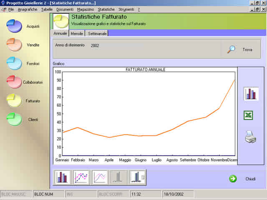
Task: Open the Anagrafiche menu
Action: click(28, 10)
